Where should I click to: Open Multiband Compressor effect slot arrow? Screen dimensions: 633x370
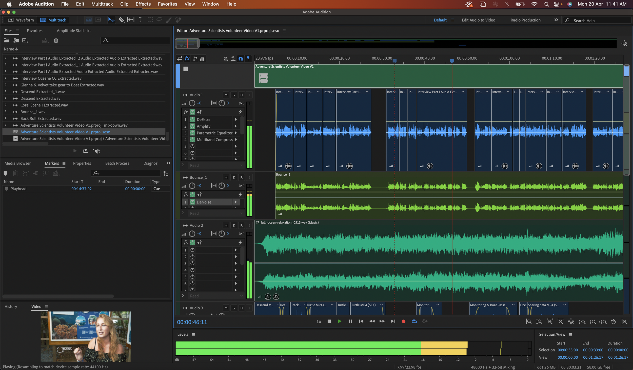tap(236, 140)
